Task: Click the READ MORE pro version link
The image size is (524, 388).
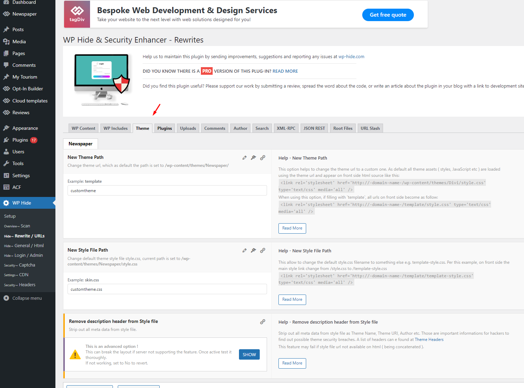Action: coord(285,71)
